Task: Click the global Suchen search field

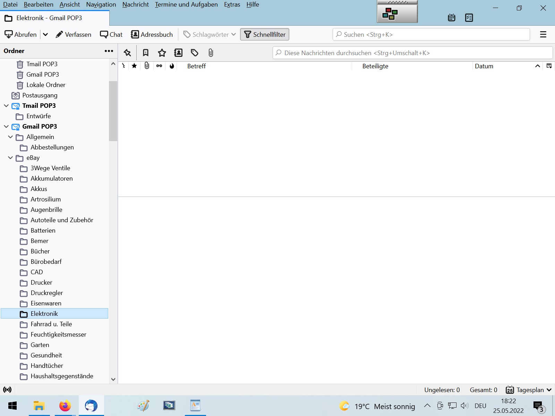Action: [x=431, y=34]
